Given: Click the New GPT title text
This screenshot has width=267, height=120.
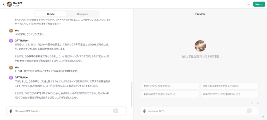Looking at the screenshot, I should pos(17,3).
